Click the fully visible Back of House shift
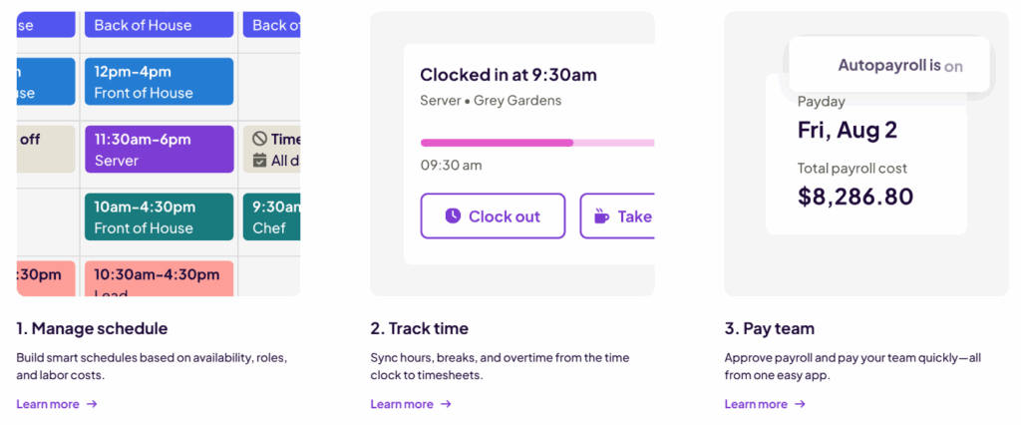The image size is (1021, 425). click(x=159, y=25)
